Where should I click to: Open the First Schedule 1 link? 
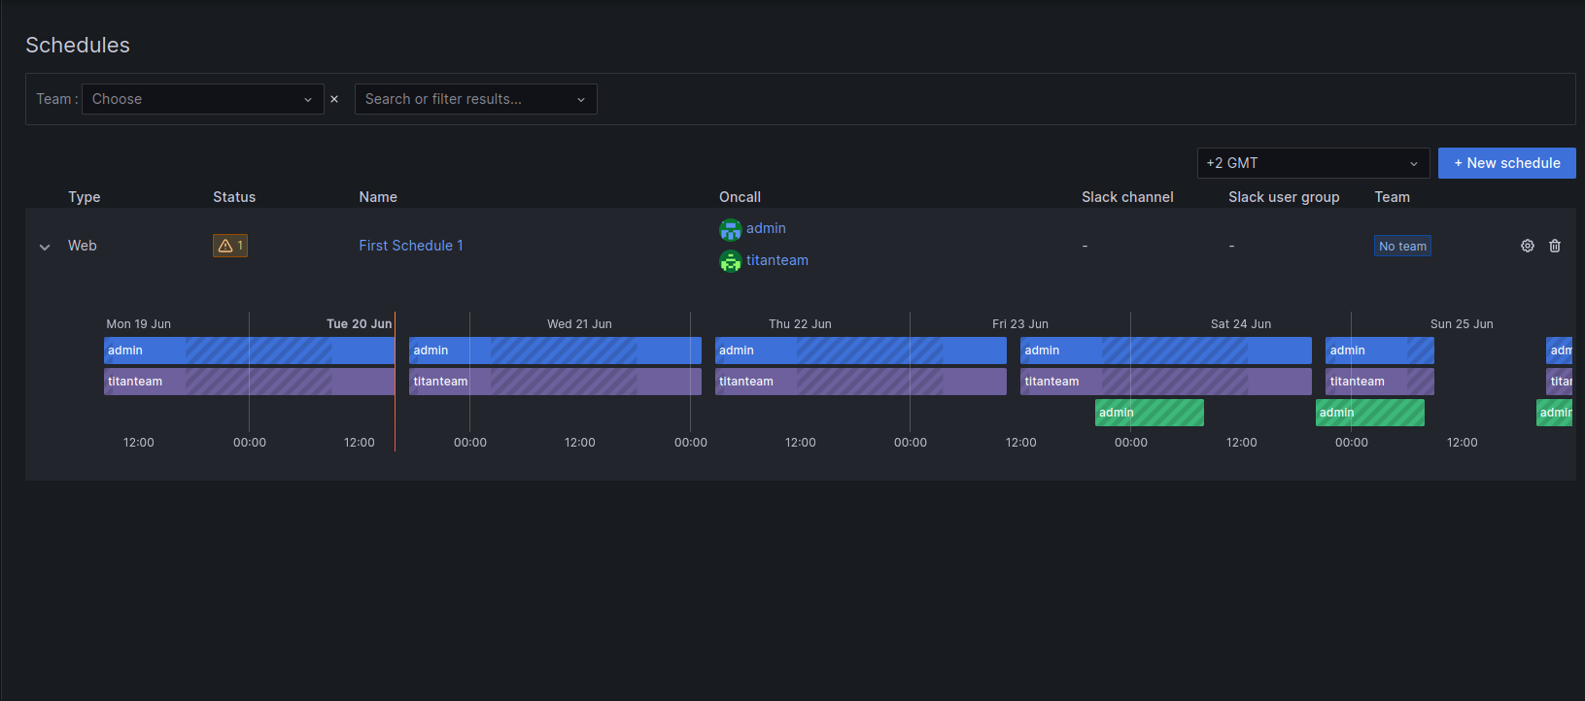[411, 246]
